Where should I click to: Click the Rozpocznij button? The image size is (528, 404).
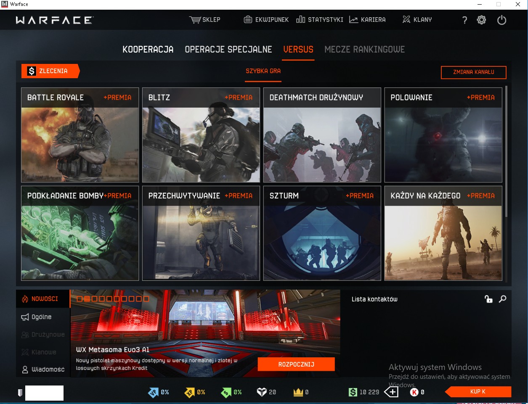[296, 364]
